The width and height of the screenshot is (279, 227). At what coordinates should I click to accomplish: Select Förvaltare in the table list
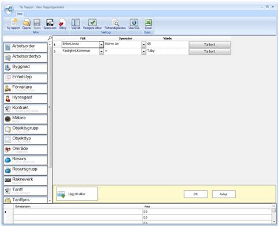click(25, 88)
